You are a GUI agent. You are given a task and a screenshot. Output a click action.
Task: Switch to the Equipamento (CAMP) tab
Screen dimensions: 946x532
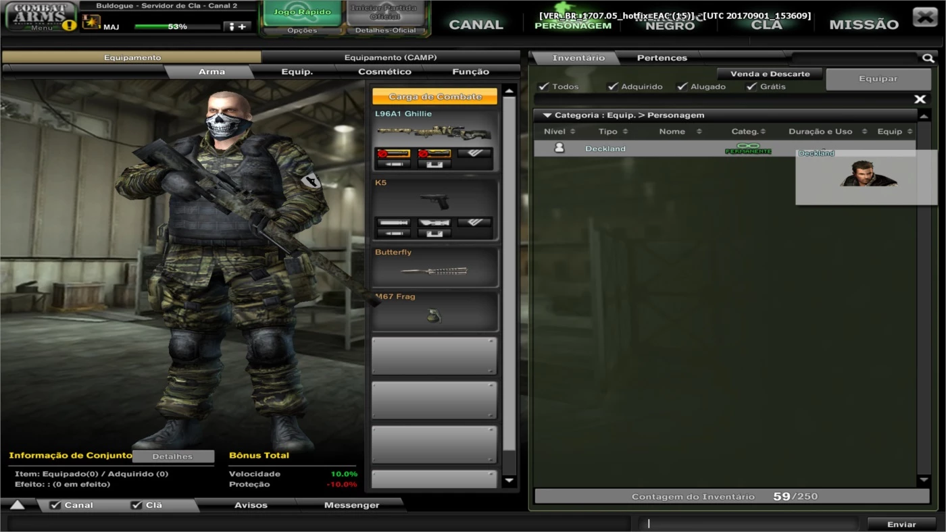click(x=391, y=57)
